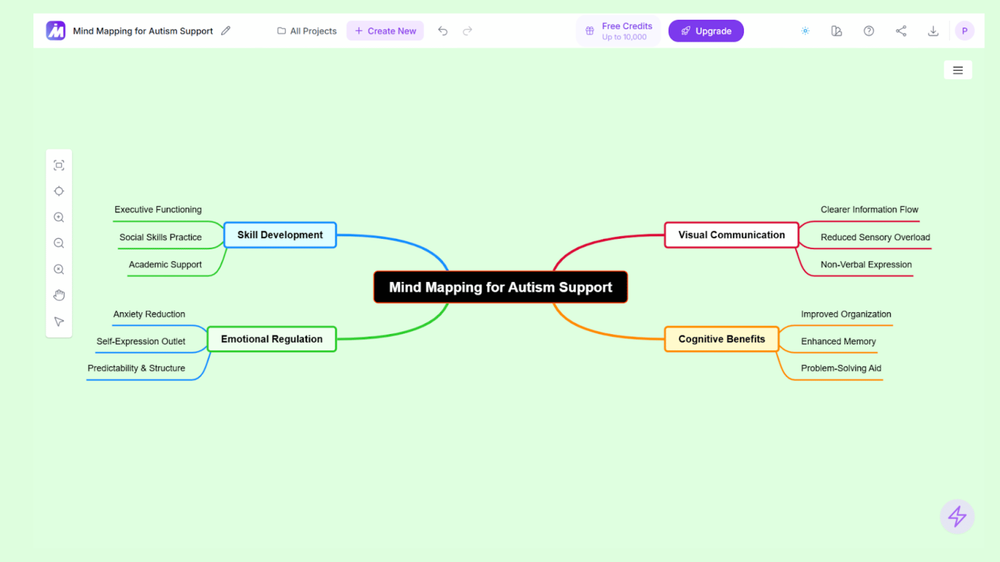Activate the hand pan tool
Screen dimensions: 1000x562
59,295
